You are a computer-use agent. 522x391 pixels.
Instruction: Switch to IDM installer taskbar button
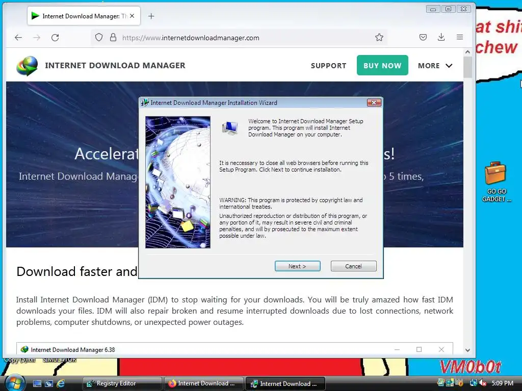(x=285, y=383)
